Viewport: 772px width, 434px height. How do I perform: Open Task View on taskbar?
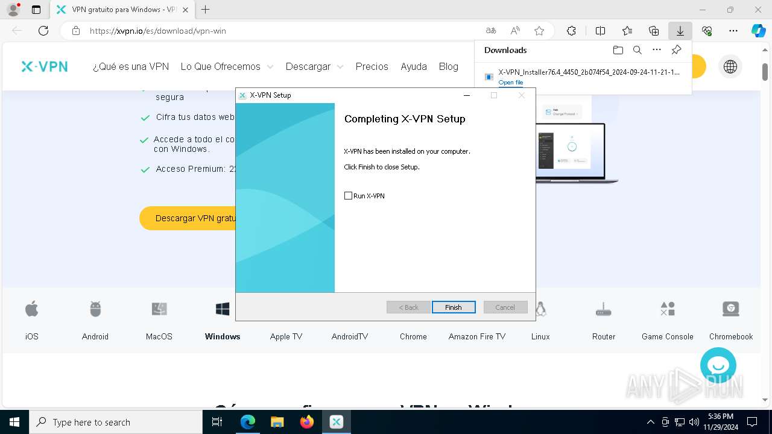click(217, 422)
